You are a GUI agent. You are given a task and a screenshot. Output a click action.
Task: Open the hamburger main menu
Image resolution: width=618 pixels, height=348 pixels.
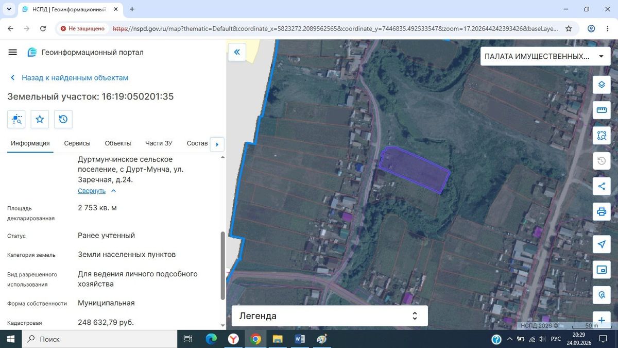tap(13, 52)
